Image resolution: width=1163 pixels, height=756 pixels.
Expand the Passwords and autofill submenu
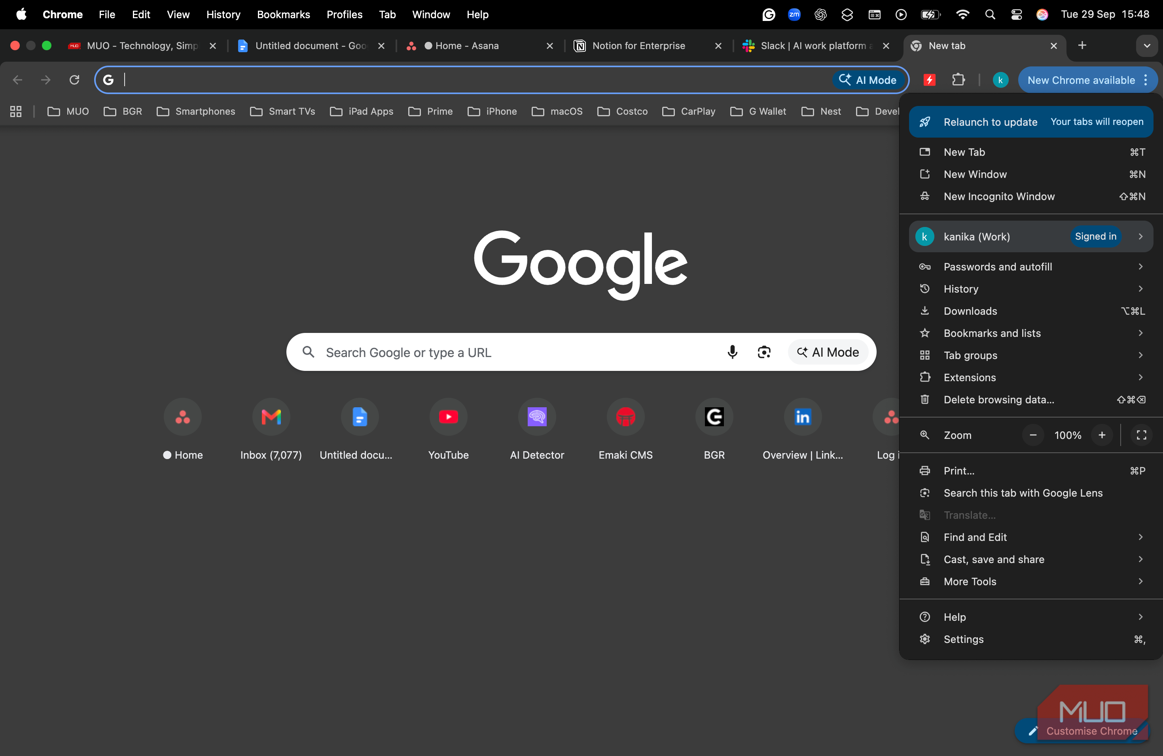(x=1031, y=266)
